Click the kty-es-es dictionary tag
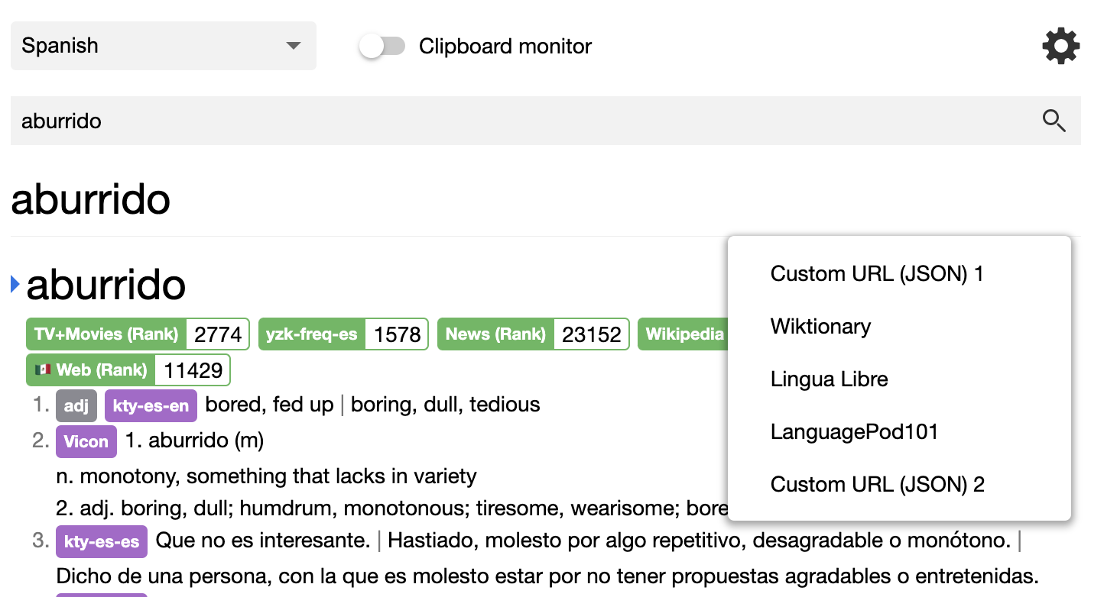This screenshot has width=1104, height=597. (x=101, y=542)
